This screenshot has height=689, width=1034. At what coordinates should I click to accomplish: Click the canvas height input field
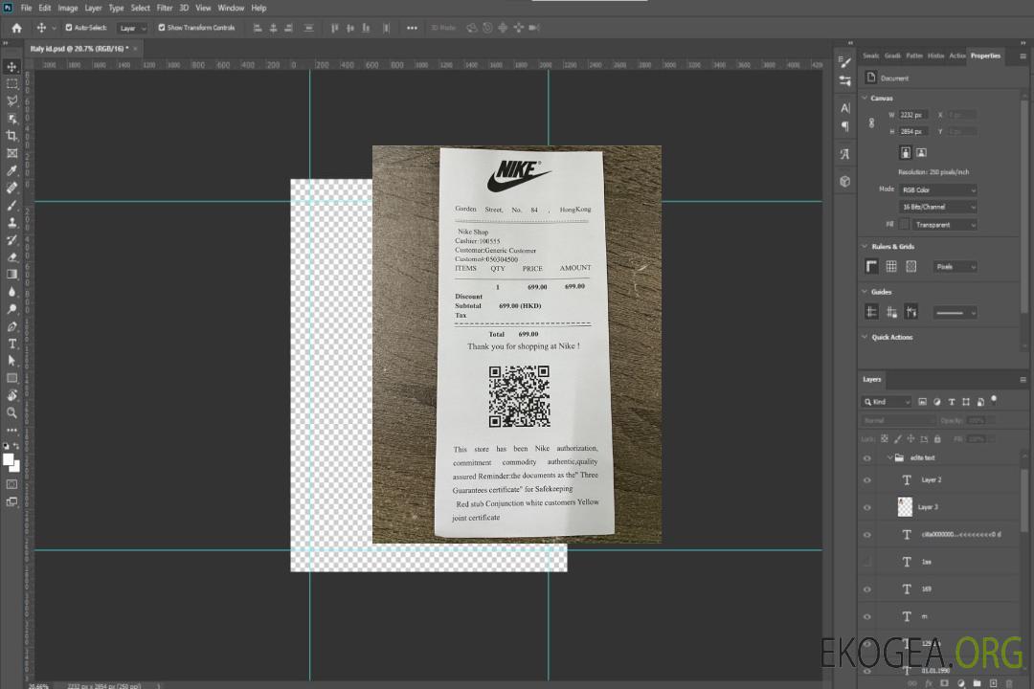click(913, 131)
